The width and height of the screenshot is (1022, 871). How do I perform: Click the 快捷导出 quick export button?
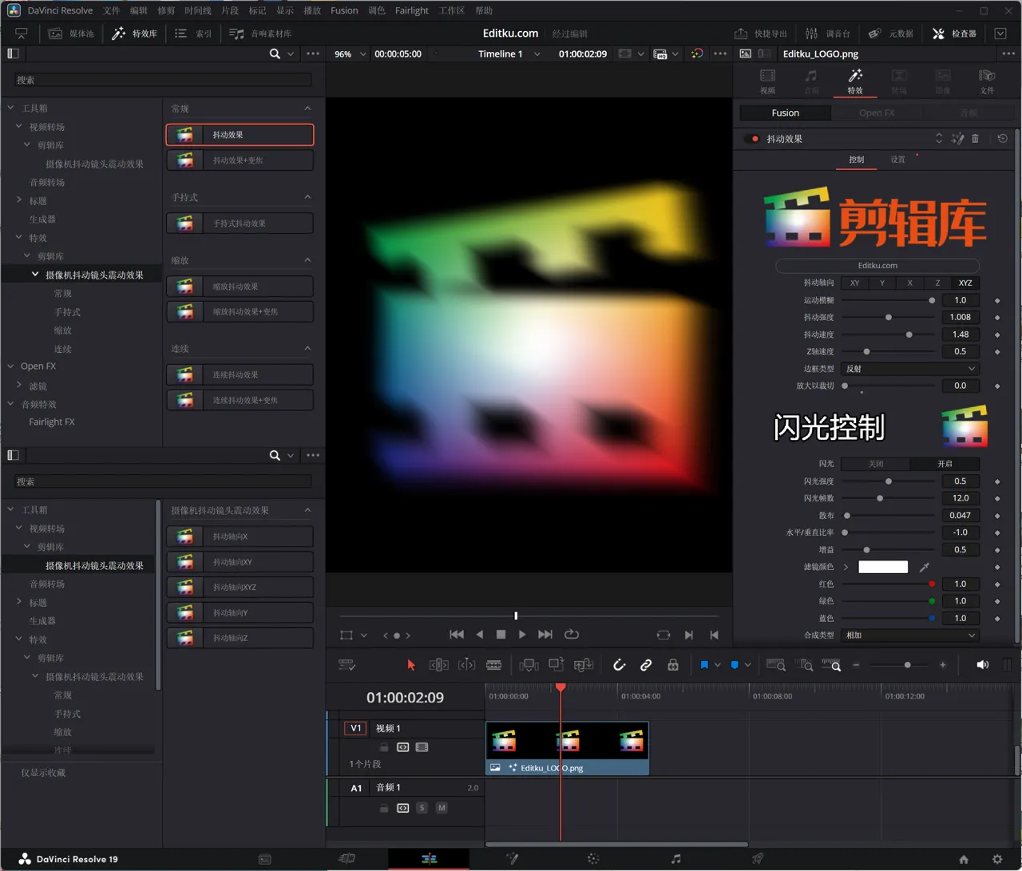(760, 34)
